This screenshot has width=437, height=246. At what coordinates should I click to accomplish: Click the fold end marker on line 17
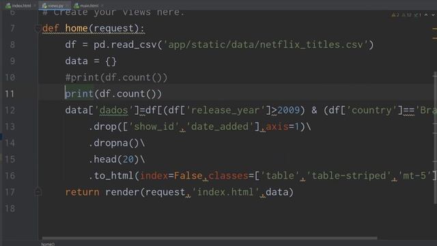coord(38,192)
